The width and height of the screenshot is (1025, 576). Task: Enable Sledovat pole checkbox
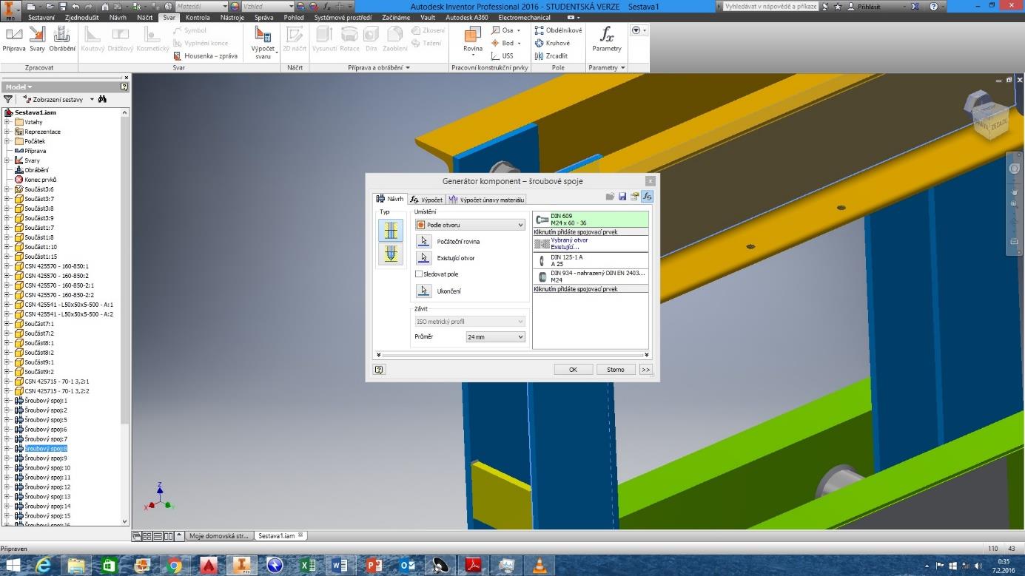419,274
